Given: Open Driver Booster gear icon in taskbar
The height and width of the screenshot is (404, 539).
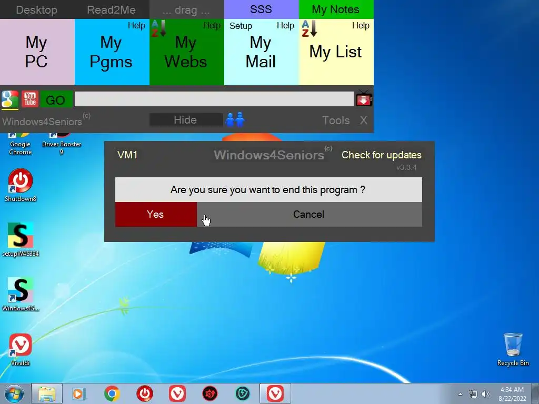Looking at the screenshot, I should coord(210,393).
